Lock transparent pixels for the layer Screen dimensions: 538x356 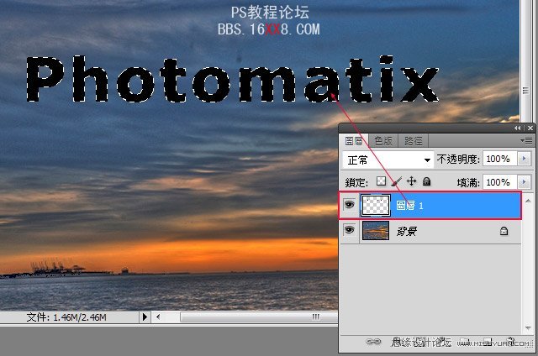click(381, 181)
